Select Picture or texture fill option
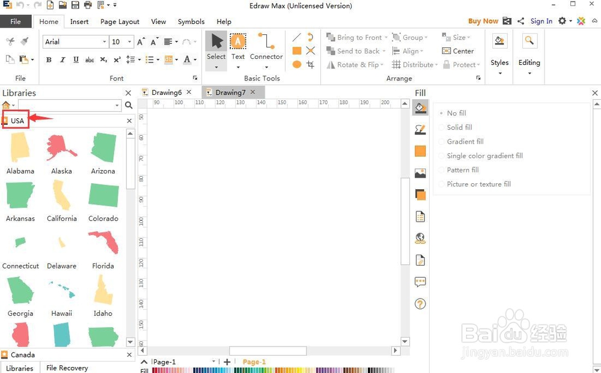Image resolution: width=601 pixels, height=373 pixels. point(475,184)
